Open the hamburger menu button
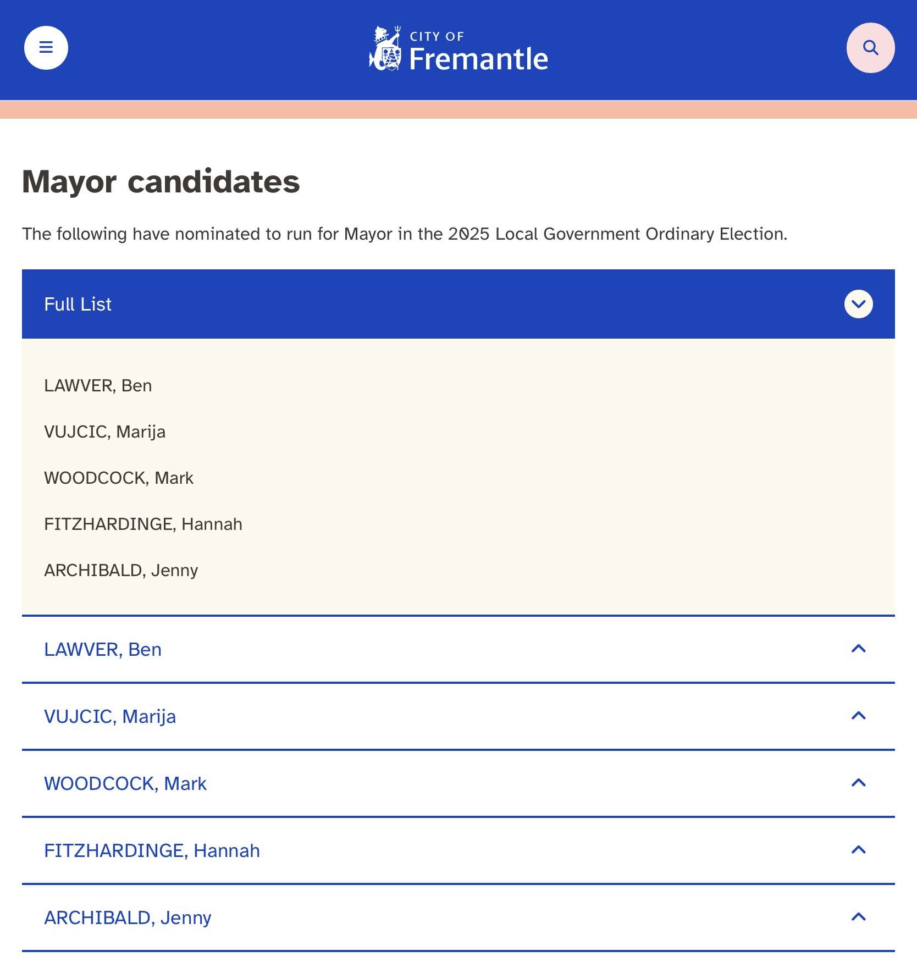The image size is (917, 962). 46,48
